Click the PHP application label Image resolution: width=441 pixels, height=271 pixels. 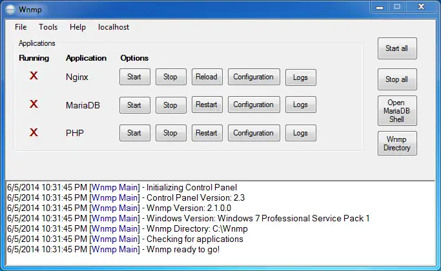[x=74, y=133]
